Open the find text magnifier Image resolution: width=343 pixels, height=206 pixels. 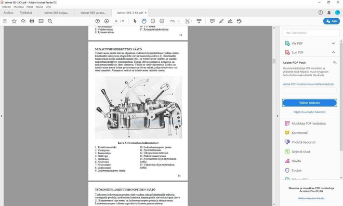[50, 21]
